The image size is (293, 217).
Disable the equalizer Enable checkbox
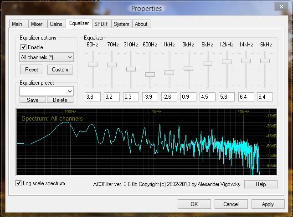pyautogui.click(x=24, y=47)
